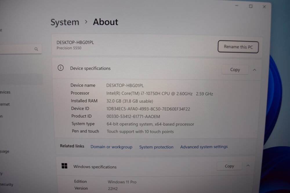Copy the Windows specifications
The width and height of the screenshot is (290, 193).
tap(229, 166)
